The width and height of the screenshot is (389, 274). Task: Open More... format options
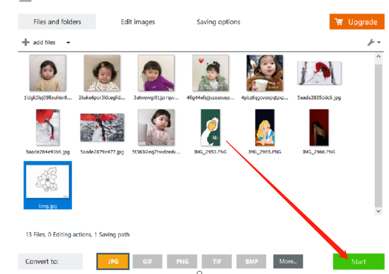click(288, 262)
